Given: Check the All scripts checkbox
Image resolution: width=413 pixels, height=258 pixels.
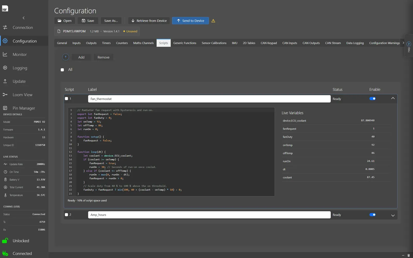Looking at the screenshot, I should [x=62, y=70].
